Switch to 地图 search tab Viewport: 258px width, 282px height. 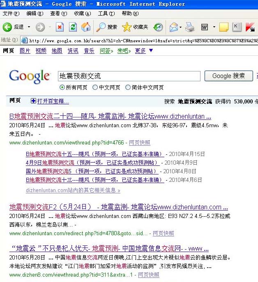point(57,51)
